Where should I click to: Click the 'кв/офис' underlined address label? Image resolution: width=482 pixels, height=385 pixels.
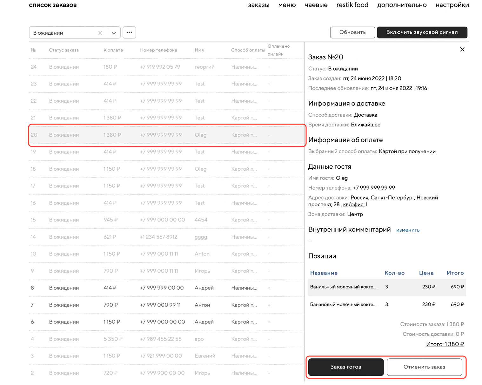(x=353, y=205)
